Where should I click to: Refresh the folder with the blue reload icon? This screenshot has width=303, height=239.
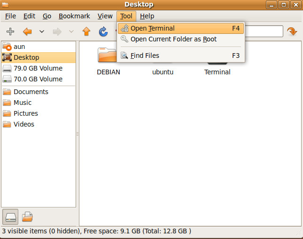tap(103, 32)
